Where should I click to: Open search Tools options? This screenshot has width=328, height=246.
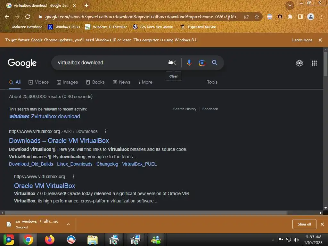(212, 82)
